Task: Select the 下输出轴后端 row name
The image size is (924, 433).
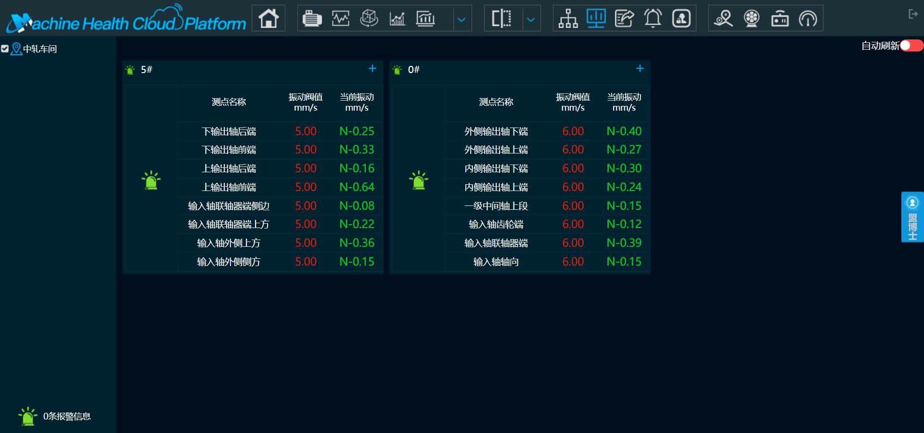Action: (229, 131)
